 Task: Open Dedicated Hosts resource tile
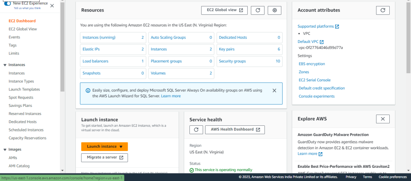point(250,38)
